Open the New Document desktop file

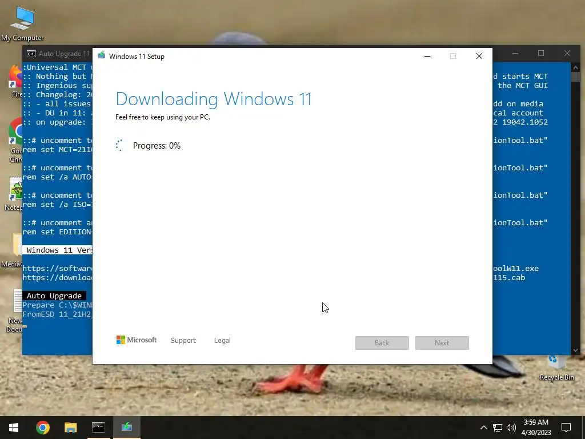[x=15, y=310]
